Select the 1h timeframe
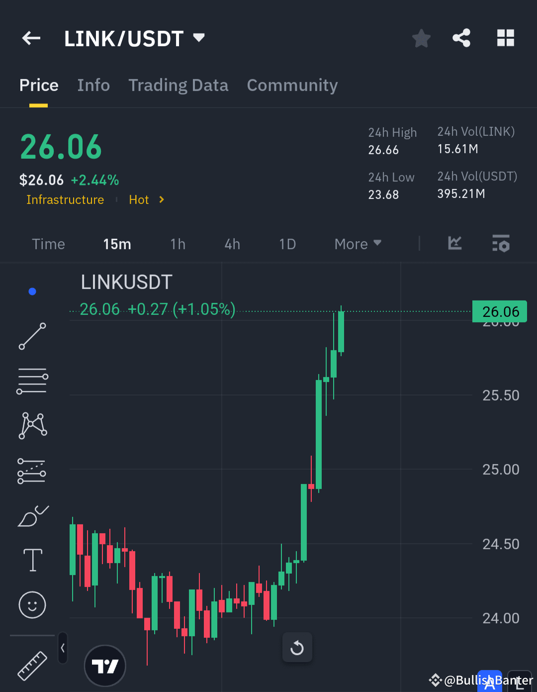537x692 pixels. click(x=178, y=244)
